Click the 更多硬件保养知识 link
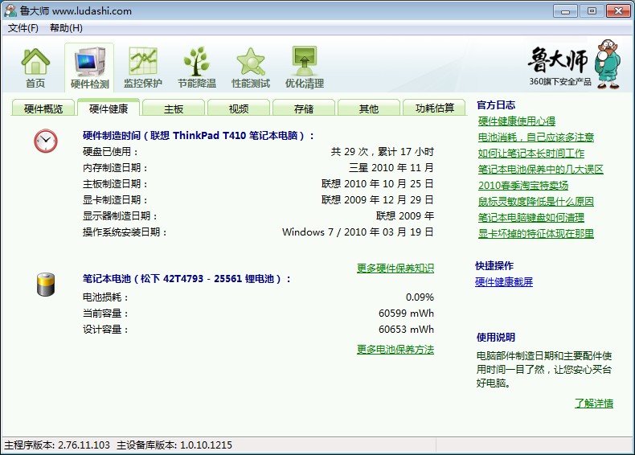This screenshot has width=635, height=455. tap(395, 268)
